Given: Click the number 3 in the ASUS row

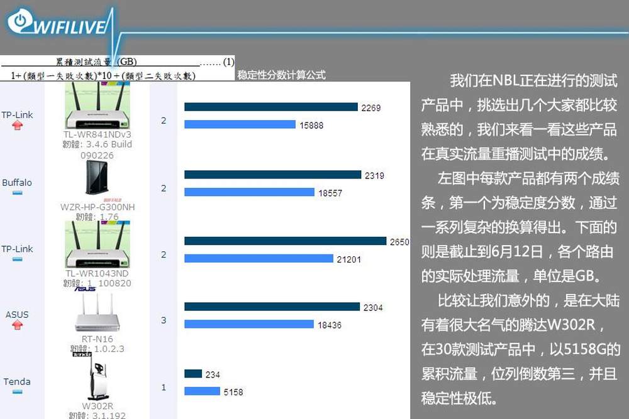Looking at the screenshot, I should click(164, 320).
